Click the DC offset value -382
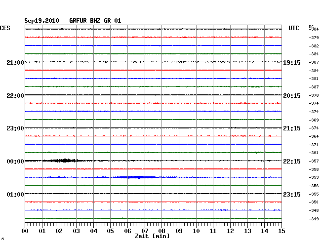This screenshot has width=321, height=244. click(x=314, y=46)
